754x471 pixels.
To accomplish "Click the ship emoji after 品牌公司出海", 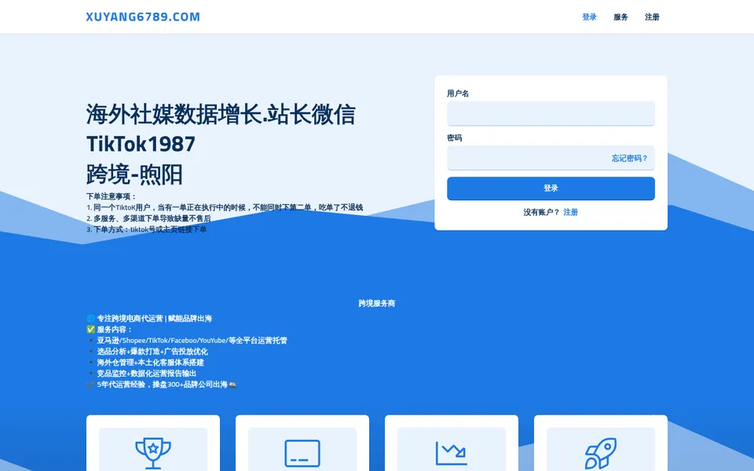I will point(232,384).
